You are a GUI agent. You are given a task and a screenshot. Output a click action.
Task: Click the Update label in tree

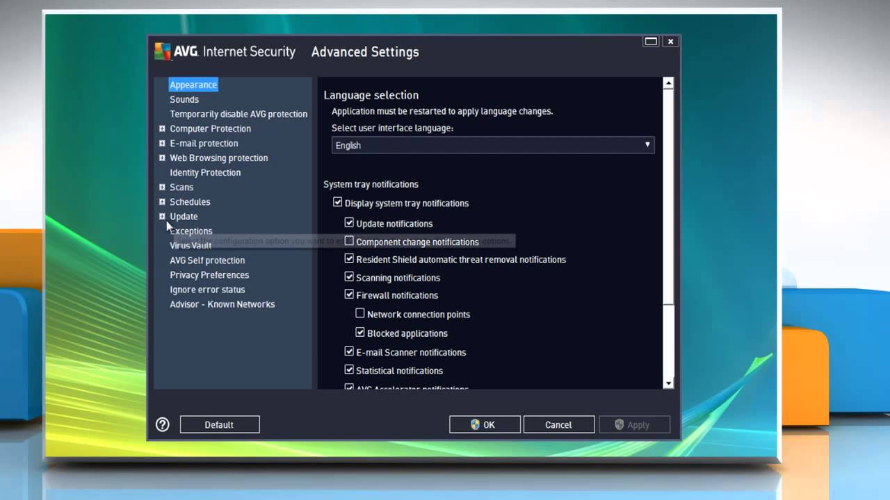pyautogui.click(x=184, y=216)
